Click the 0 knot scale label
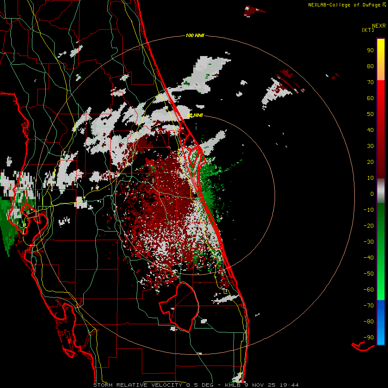Screen dimensions: 388x388 [x=372, y=194]
